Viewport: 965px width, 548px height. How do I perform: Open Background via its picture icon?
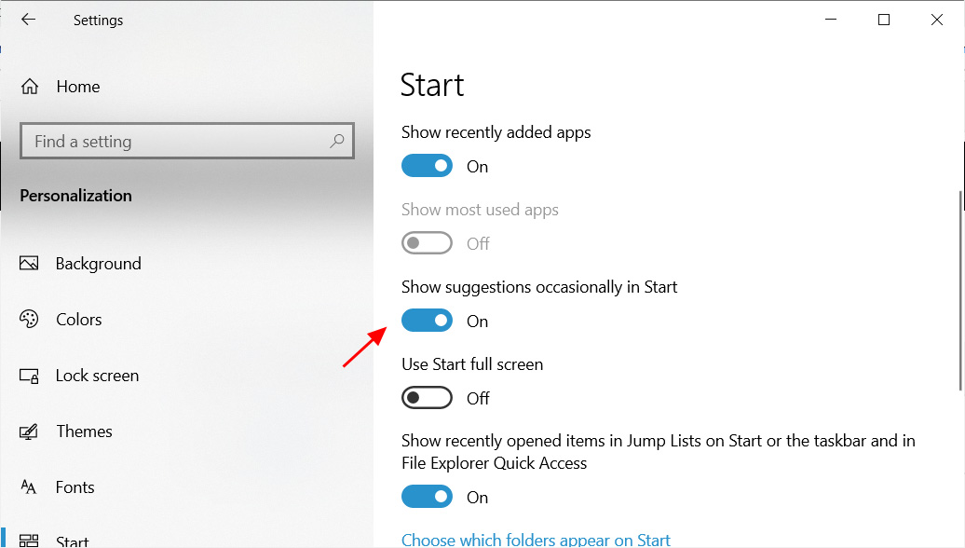(29, 264)
